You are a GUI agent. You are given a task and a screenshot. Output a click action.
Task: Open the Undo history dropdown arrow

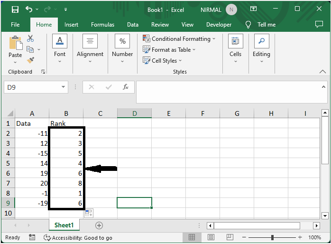pos(37,9)
